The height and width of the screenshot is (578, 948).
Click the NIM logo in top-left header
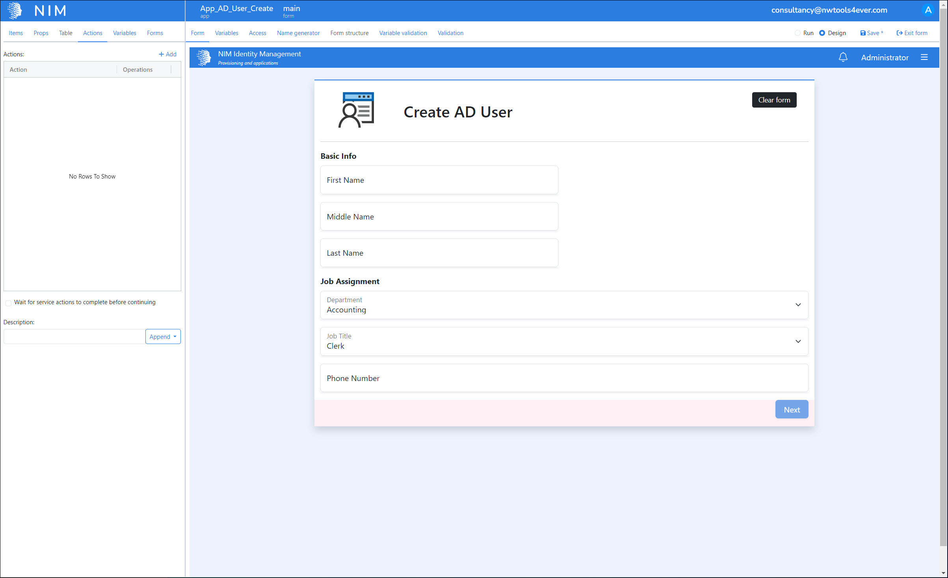15,11
